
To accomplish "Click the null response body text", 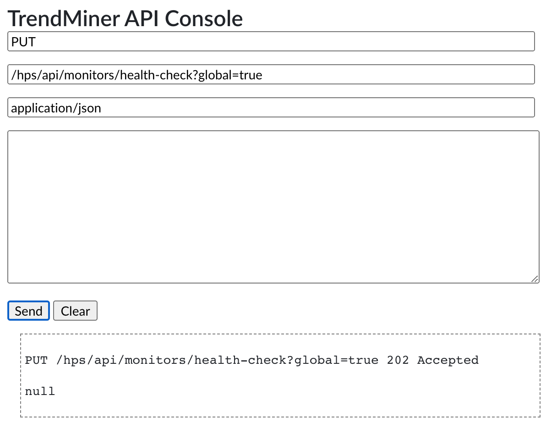I will click(x=40, y=391).
